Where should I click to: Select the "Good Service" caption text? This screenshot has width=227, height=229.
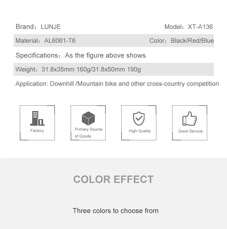coord(190,131)
